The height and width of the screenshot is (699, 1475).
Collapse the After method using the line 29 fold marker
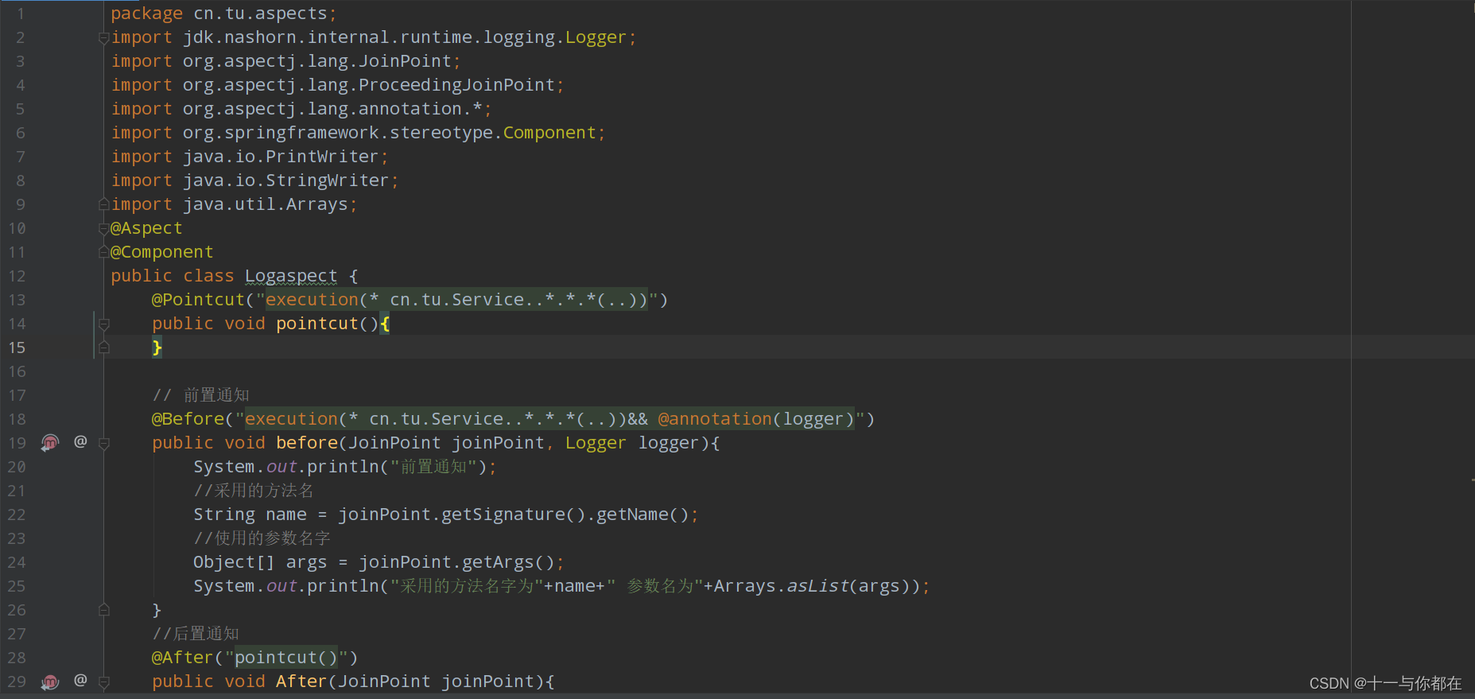(103, 682)
